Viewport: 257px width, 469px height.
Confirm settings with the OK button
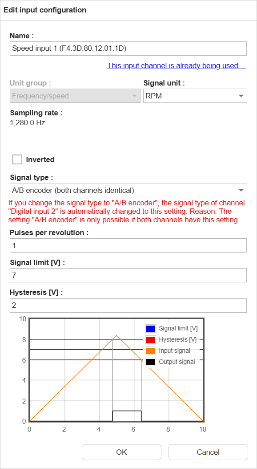(121, 452)
